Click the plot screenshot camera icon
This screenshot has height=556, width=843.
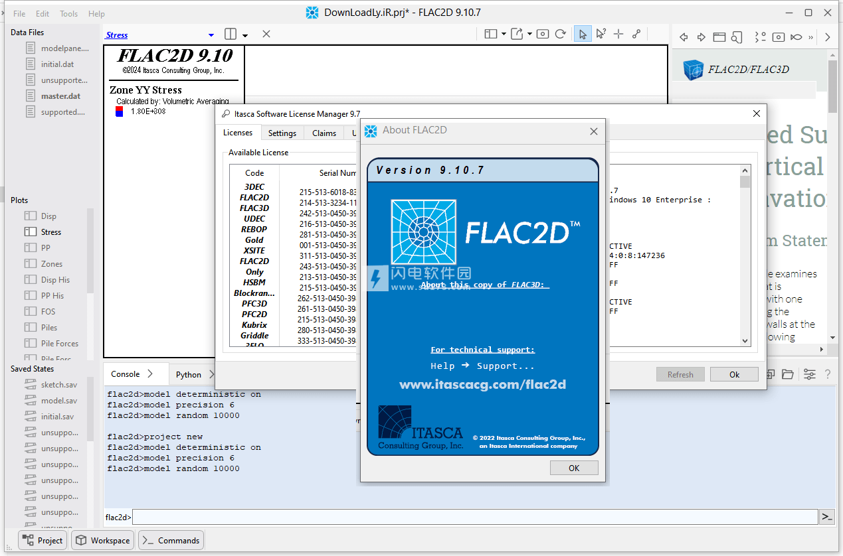tap(543, 34)
